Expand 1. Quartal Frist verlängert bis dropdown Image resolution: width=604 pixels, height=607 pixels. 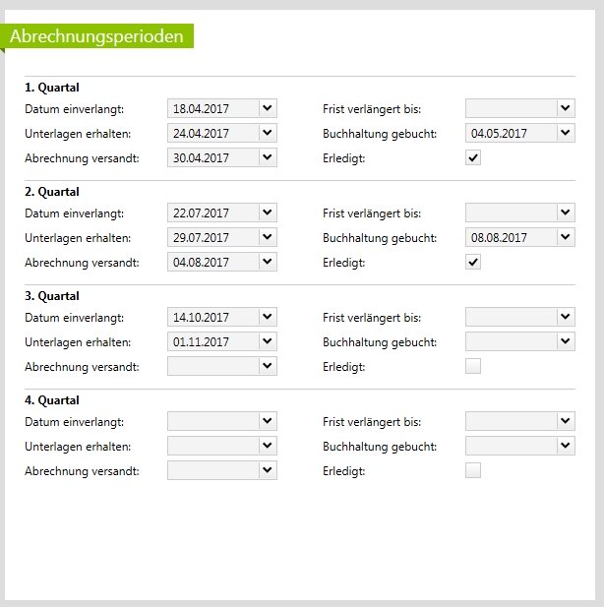click(566, 107)
